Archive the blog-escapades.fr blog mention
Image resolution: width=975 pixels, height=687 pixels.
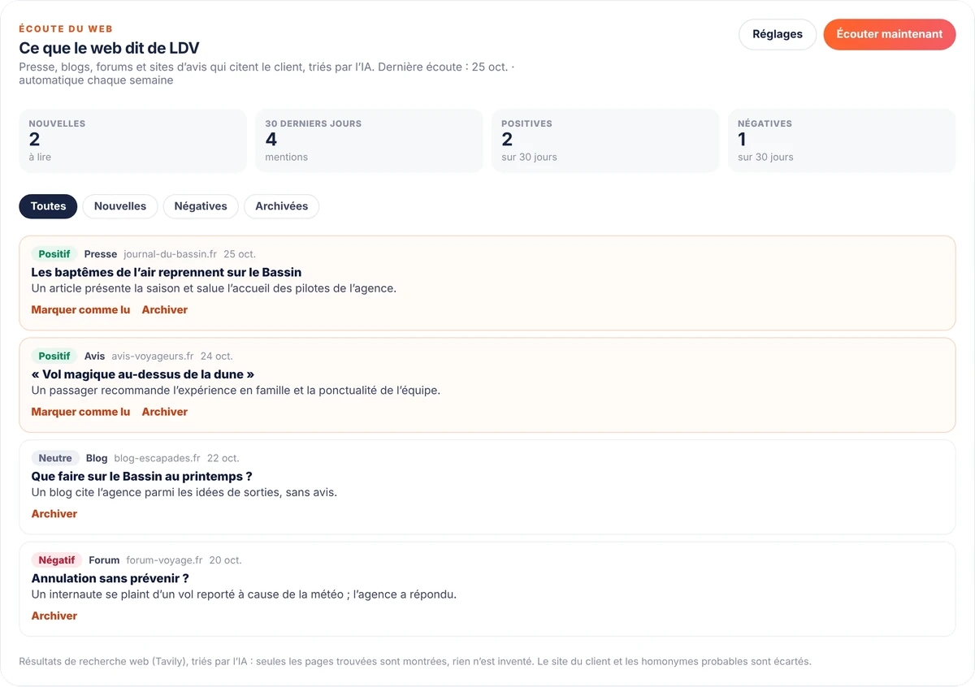tap(54, 514)
